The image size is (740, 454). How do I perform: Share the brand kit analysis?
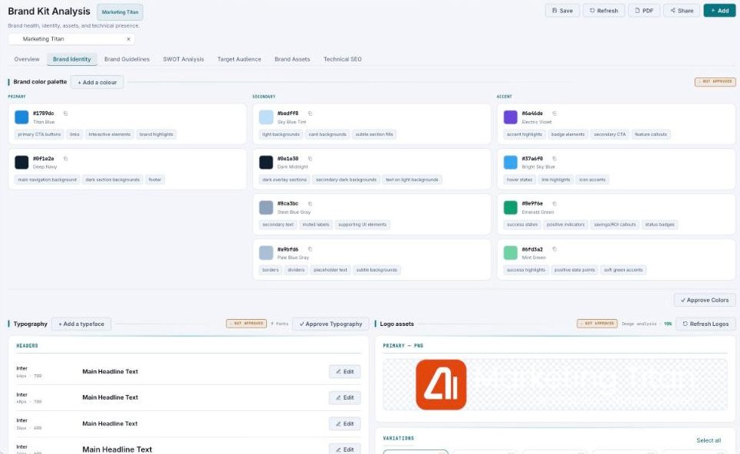click(x=682, y=11)
